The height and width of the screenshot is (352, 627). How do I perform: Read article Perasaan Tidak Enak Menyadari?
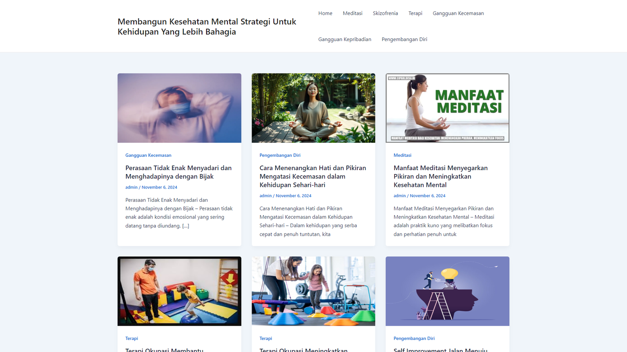pos(178,172)
